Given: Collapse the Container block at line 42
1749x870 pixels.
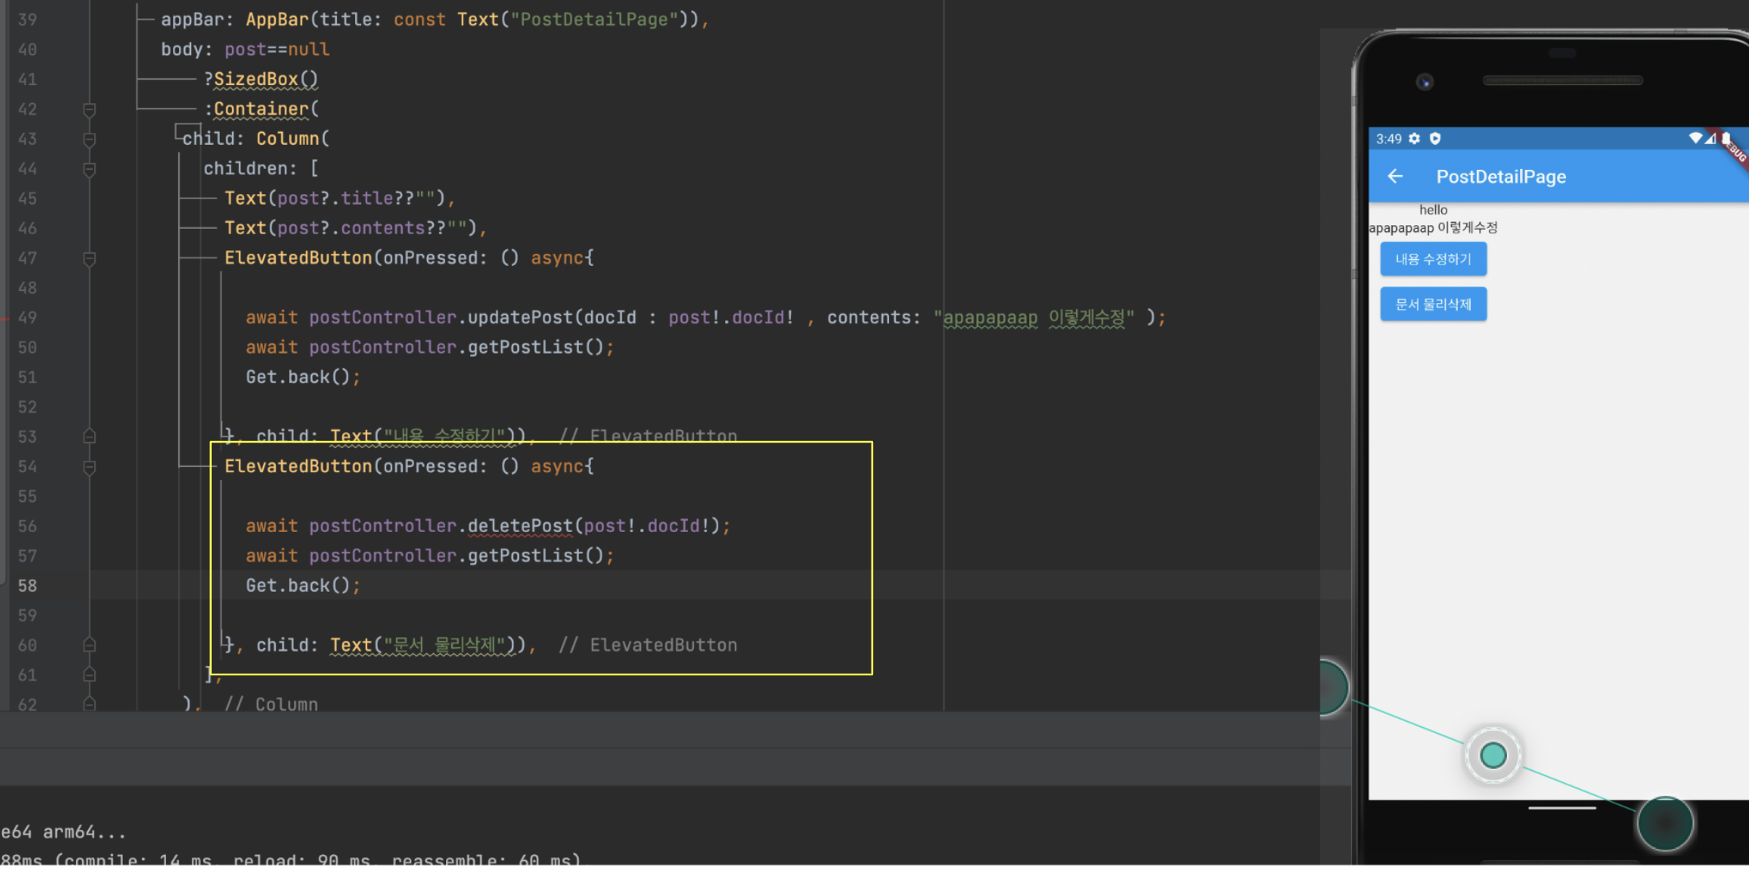Looking at the screenshot, I should (89, 110).
